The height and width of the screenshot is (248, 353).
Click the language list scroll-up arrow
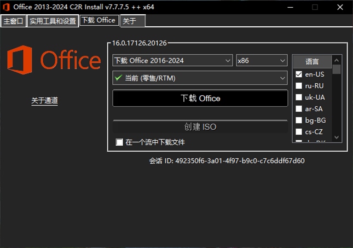tap(337, 60)
